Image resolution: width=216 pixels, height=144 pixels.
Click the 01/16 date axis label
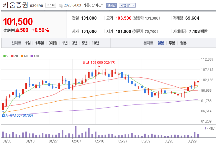(30, 141)
